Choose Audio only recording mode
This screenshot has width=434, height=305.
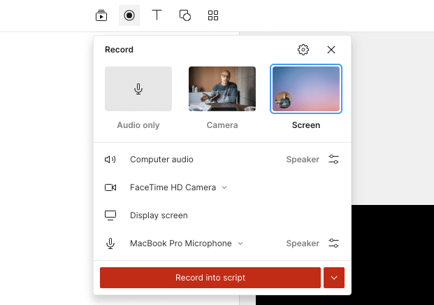(x=138, y=89)
